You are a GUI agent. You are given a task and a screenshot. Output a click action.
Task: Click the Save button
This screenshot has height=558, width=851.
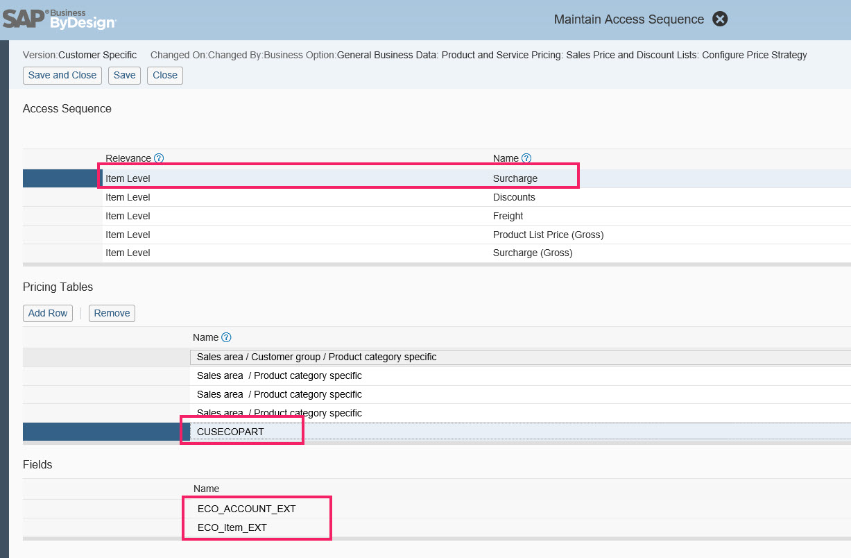pos(125,75)
